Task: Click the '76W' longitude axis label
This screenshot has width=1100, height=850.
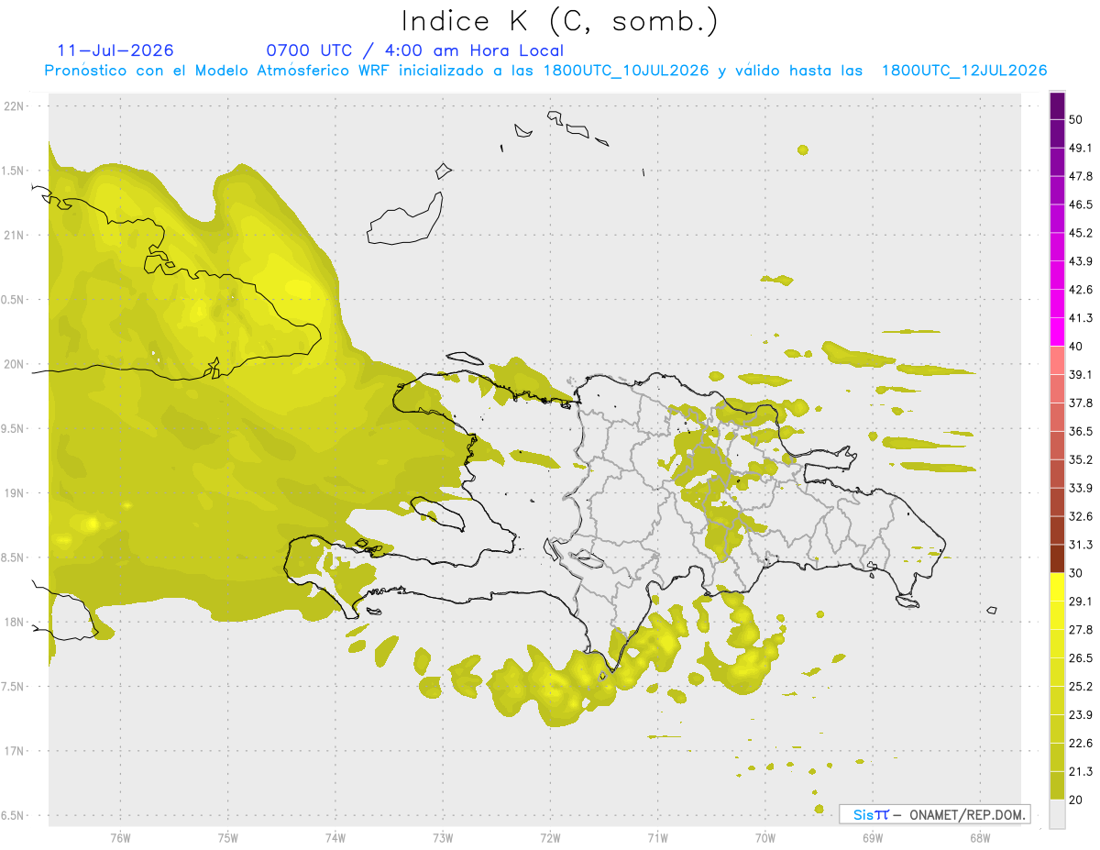Action: click(x=120, y=838)
